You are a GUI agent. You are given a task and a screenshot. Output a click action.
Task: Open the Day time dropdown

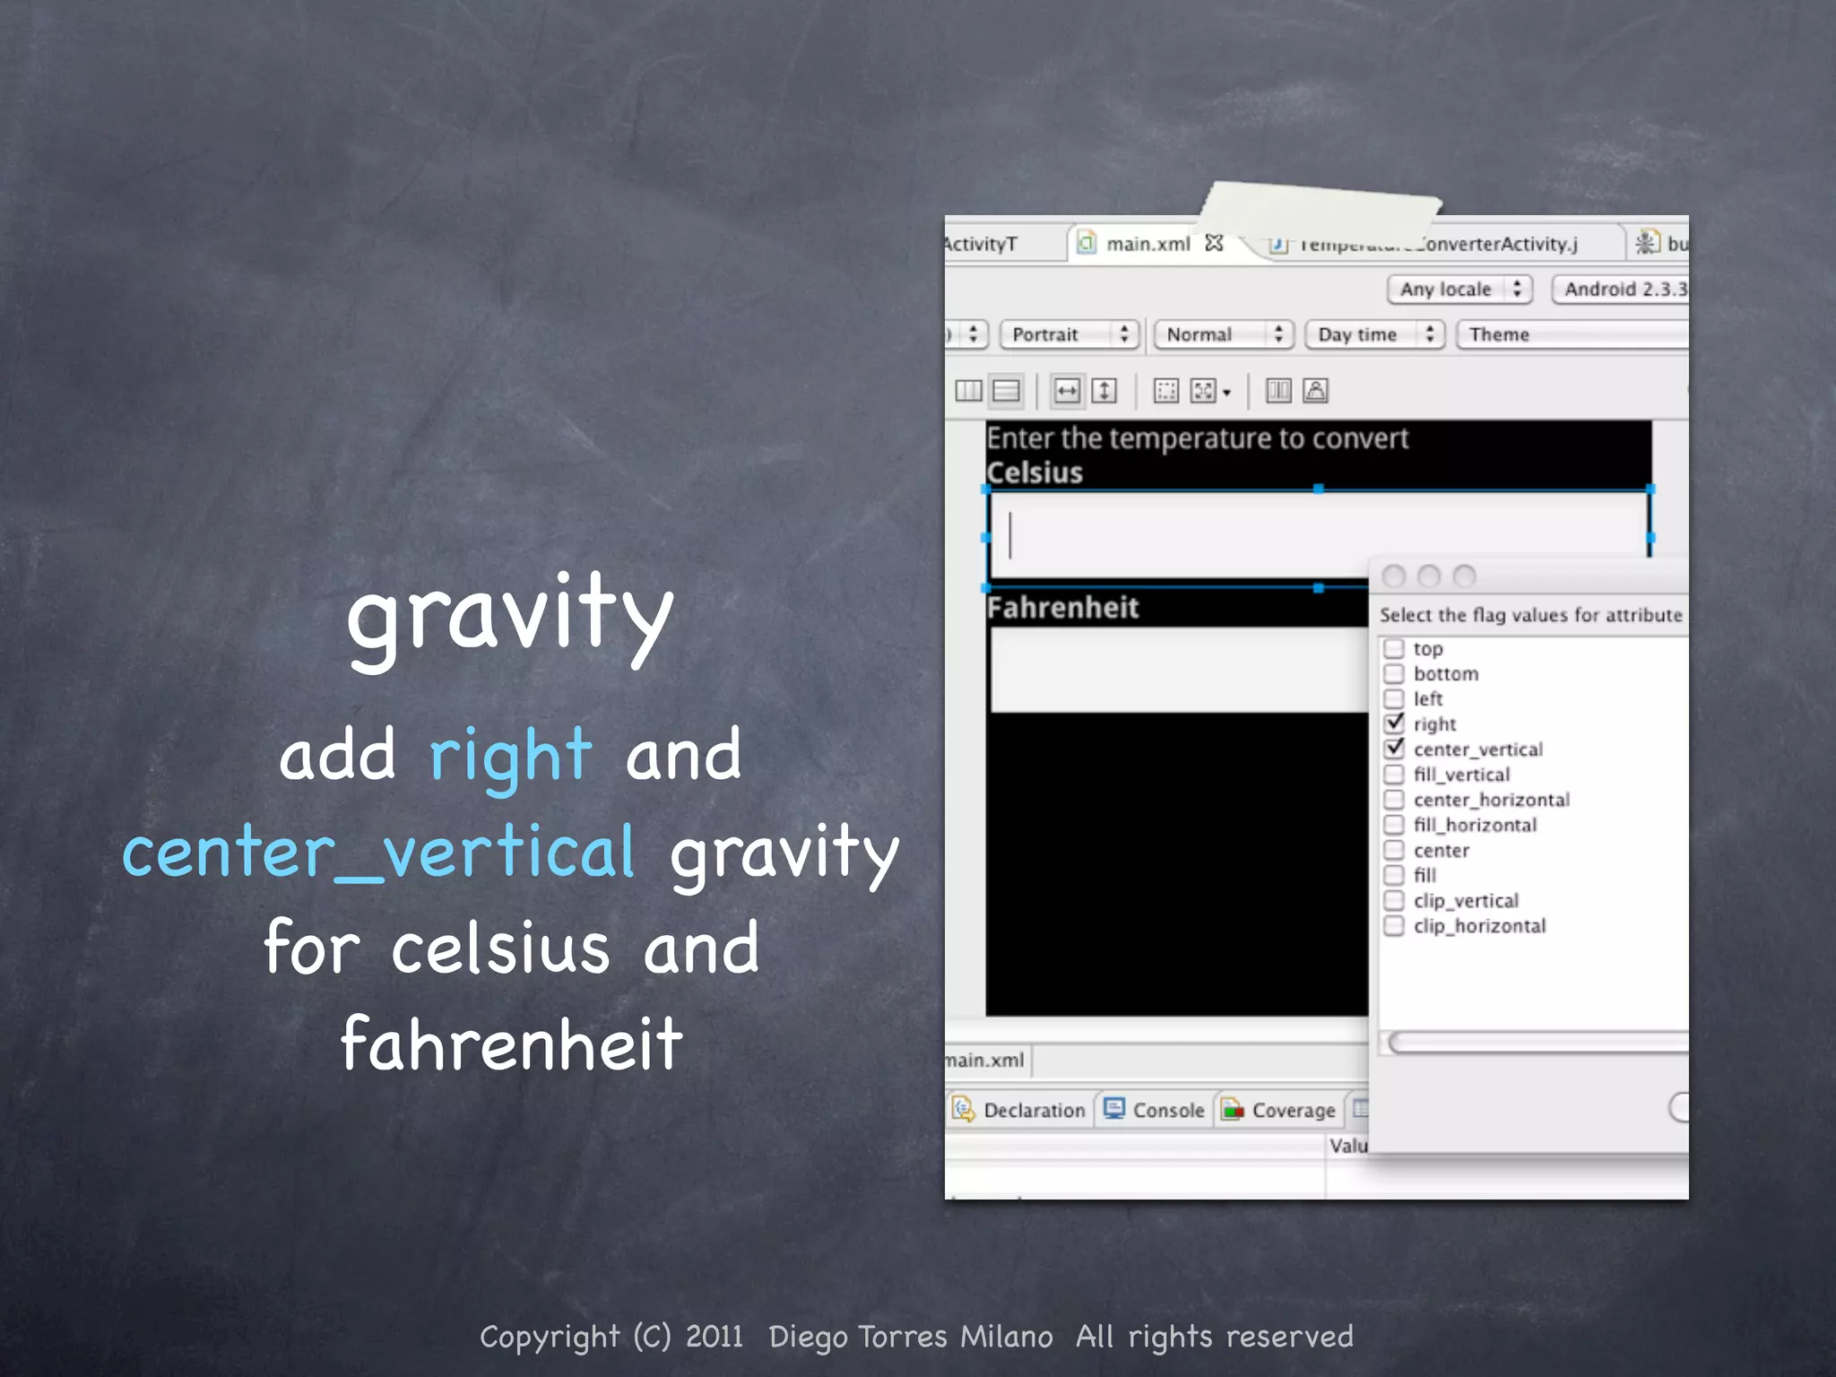pyautogui.click(x=1374, y=334)
